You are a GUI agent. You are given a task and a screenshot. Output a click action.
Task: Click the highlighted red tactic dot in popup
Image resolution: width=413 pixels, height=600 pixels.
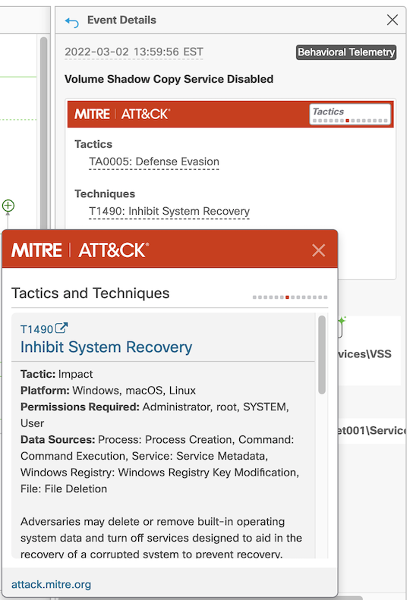click(287, 297)
